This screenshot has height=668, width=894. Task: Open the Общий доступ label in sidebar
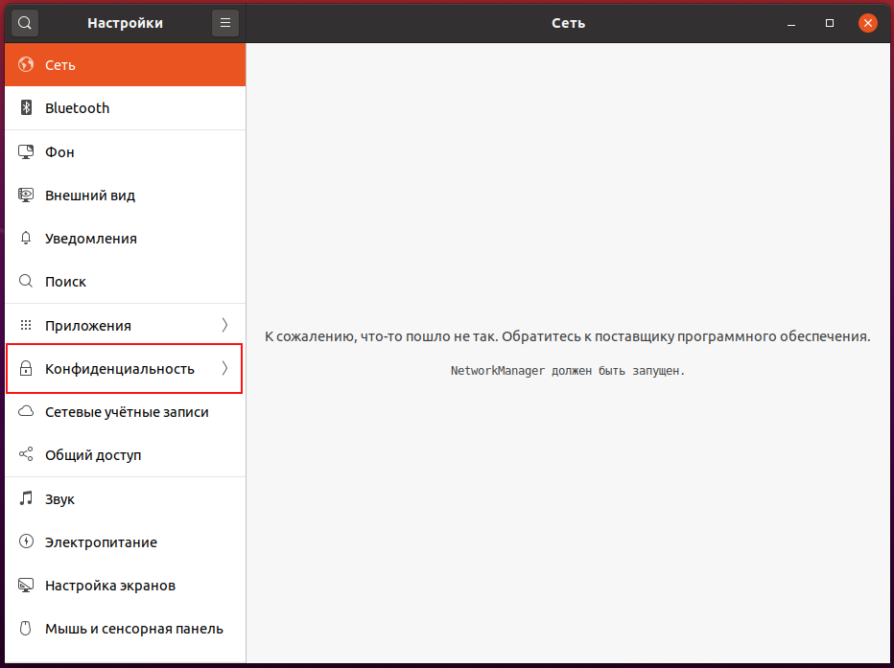coord(93,455)
